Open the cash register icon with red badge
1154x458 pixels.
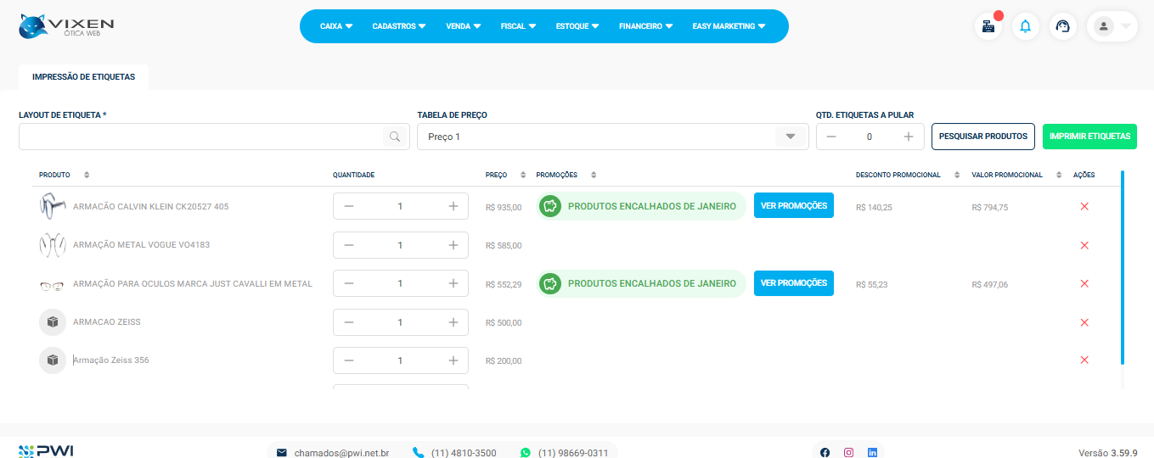(988, 26)
